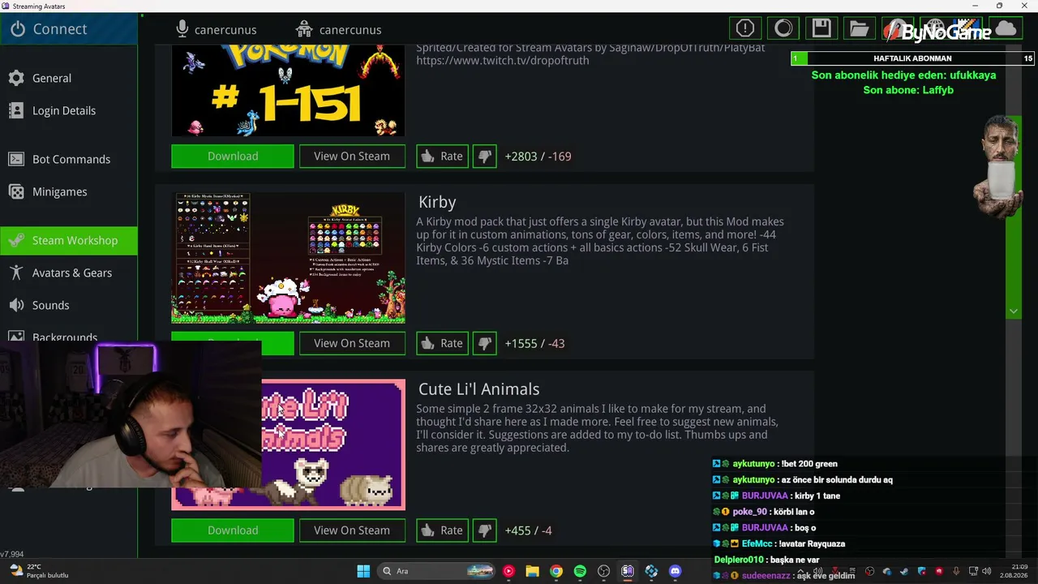Switch to the Avatars & Gears tab
1038x584 pixels.
[x=68, y=273]
